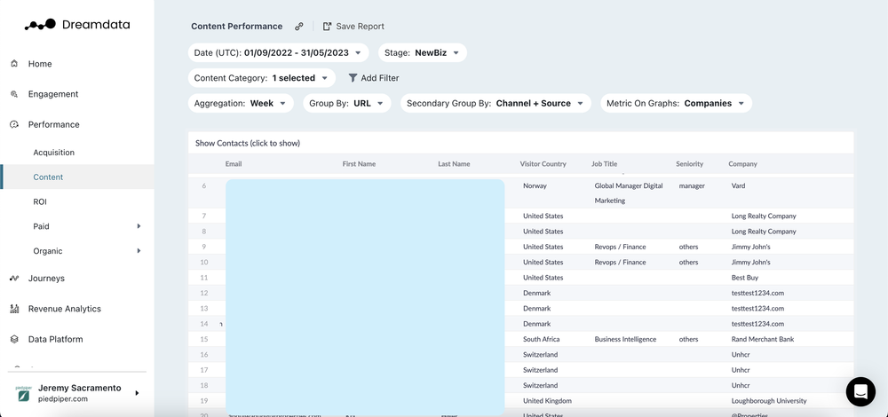Click the Content Performance title
Image resolution: width=888 pixels, height=417 pixels.
point(237,26)
